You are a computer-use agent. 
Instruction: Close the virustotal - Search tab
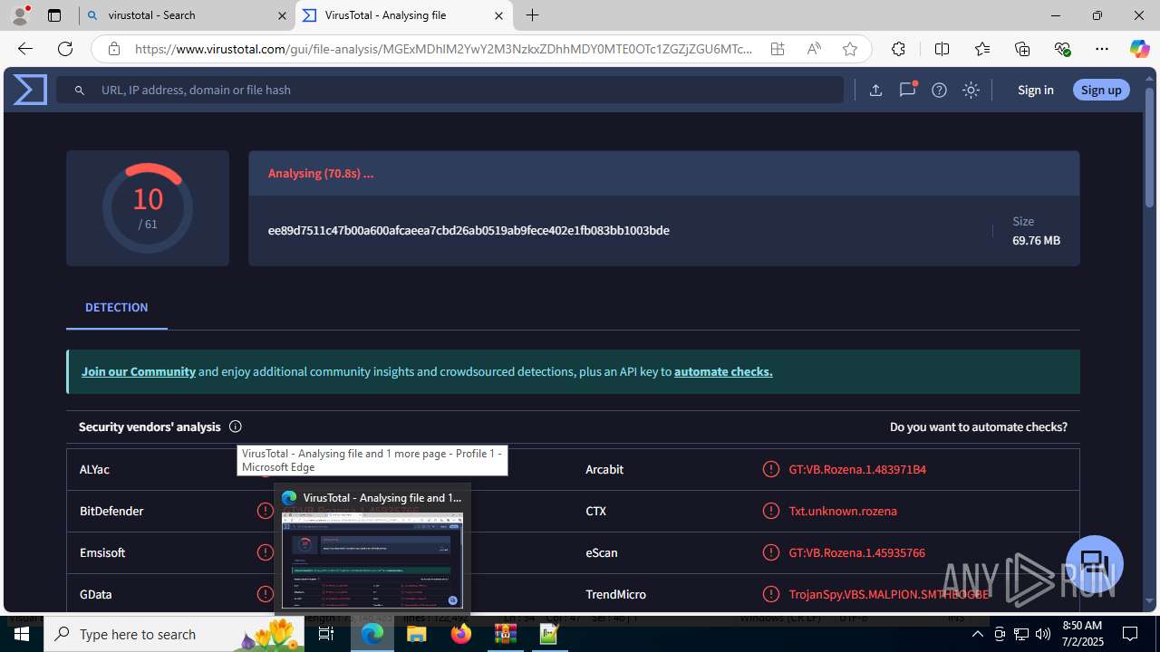click(x=282, y=15)
